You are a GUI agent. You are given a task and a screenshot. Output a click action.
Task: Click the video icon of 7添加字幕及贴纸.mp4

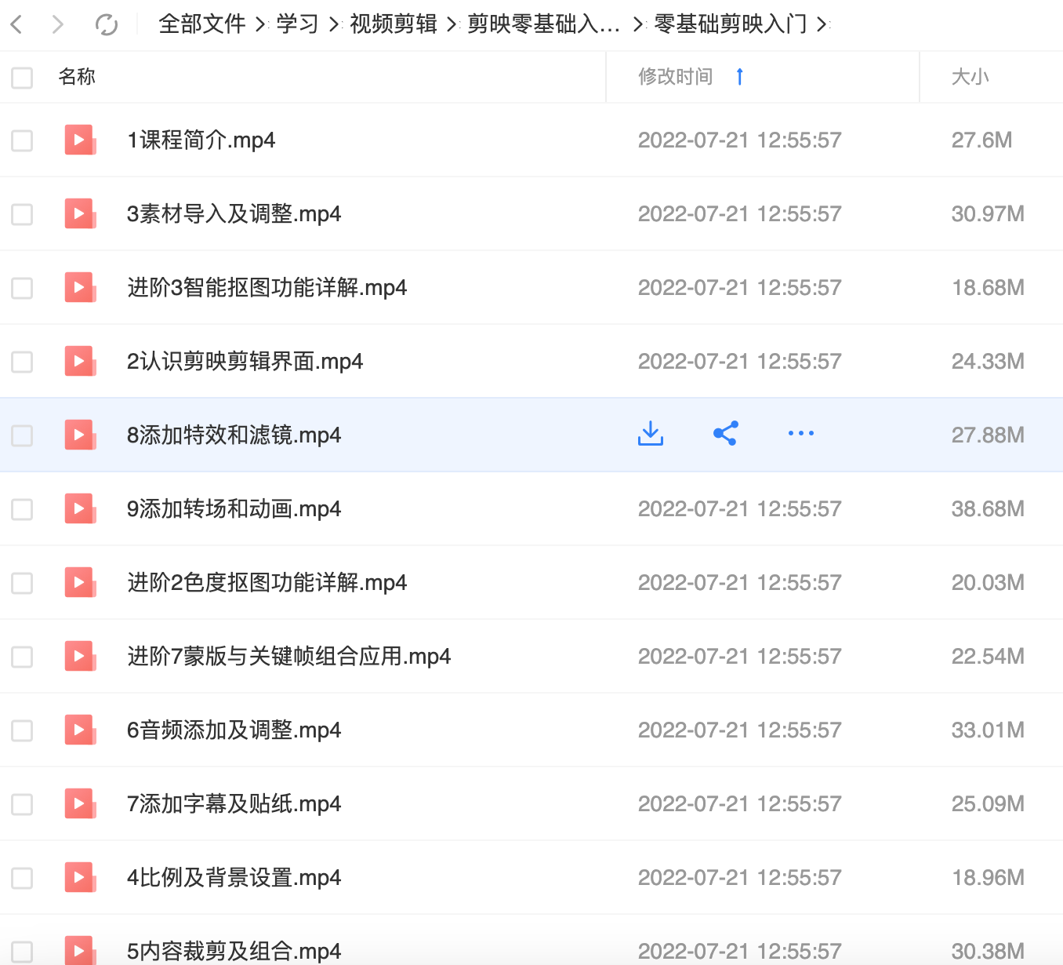coord(80,804)
